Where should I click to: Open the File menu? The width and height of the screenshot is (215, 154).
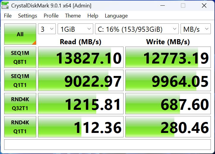click(x=8, y=16)
